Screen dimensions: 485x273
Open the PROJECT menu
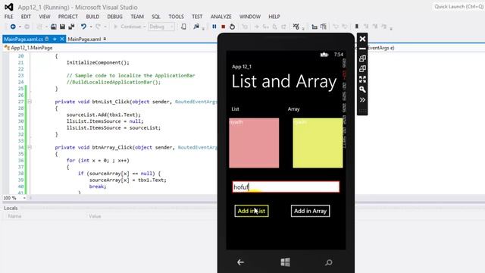[x=68, y=17]
